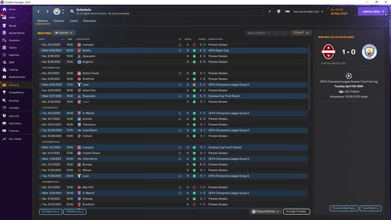Sort the schedule by DATE column
The width and height of the screenshot is (391, 220).
[x=42, y=39]
